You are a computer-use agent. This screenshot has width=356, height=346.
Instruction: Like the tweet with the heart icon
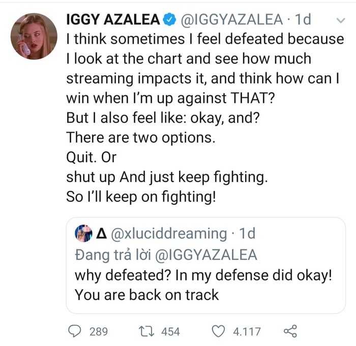click(x=218, y=331)
